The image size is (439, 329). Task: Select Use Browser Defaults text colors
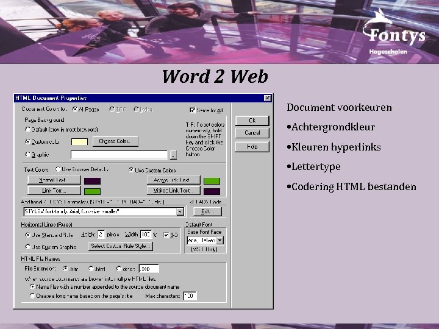click(58, 169)
